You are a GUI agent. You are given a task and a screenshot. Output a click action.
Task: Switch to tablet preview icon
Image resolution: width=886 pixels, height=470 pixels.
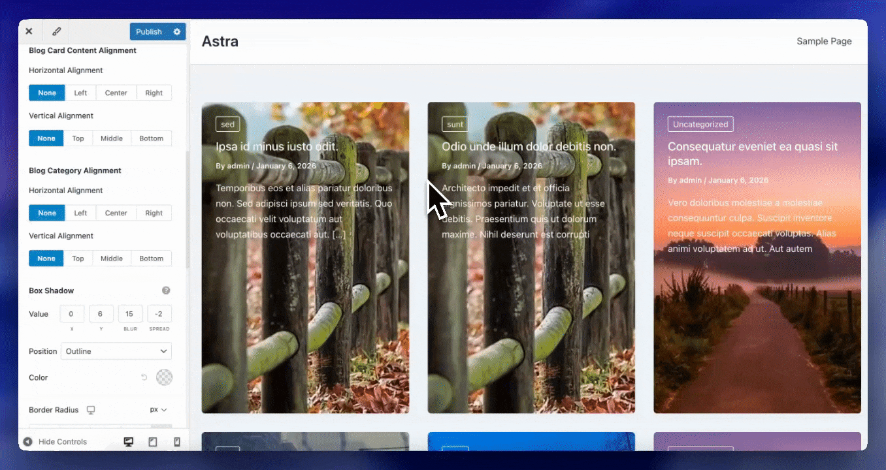click(153, 442)
